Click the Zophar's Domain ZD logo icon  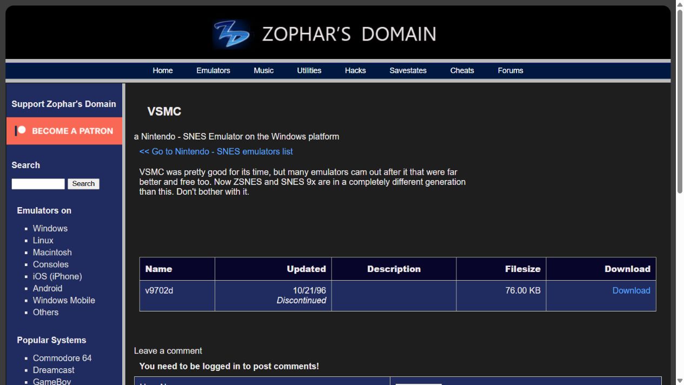click(231, 34)
